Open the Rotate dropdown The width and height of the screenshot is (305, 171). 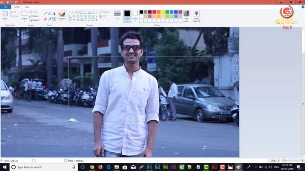[x=35, y=20]
